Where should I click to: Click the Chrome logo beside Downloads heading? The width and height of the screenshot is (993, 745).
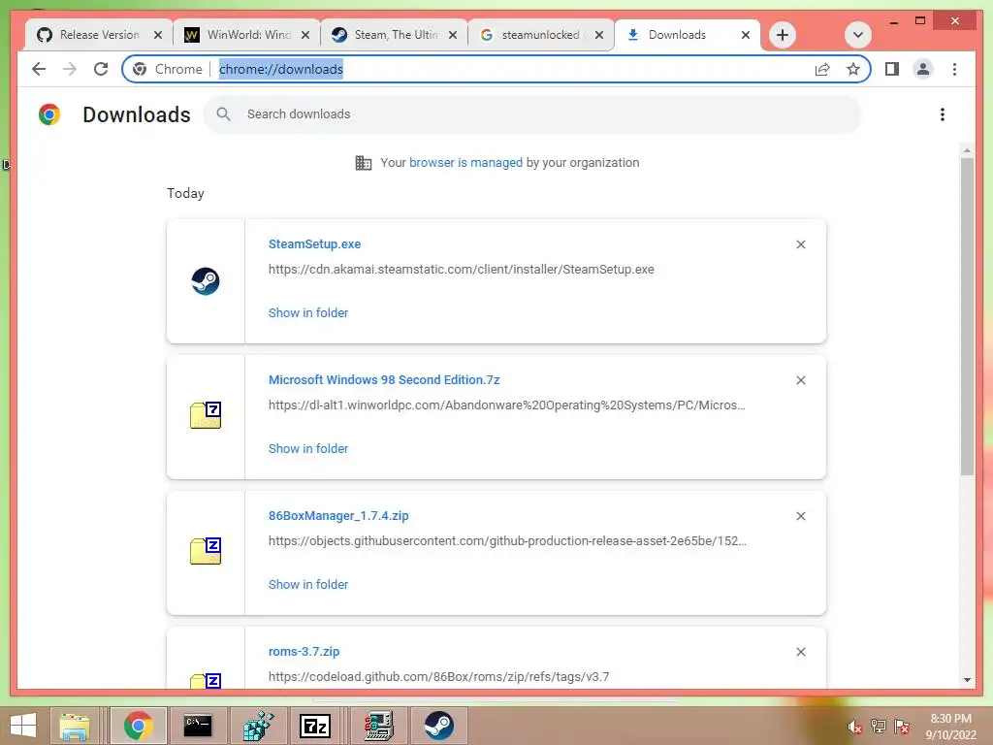pyautogui.click(x=49, y=114)
